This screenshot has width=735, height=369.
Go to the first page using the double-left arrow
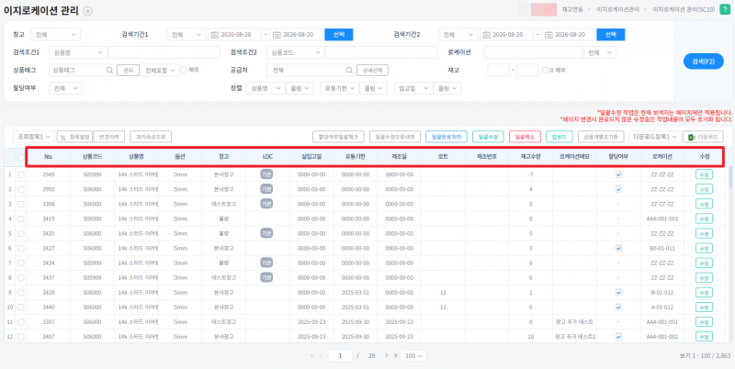[312, 355]
